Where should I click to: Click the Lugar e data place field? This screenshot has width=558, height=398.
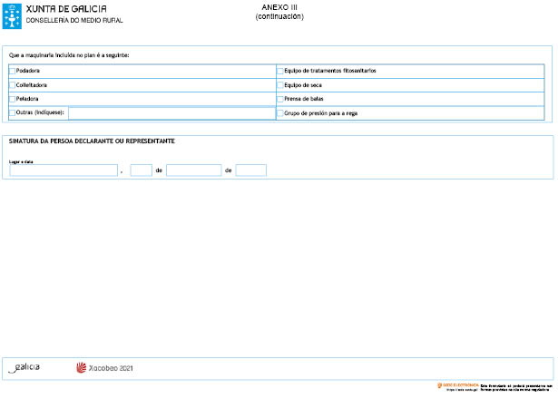pos(63,170)
